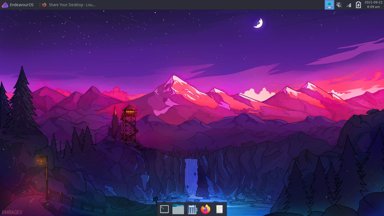Open the network signal indicator
The height and width of the screenshot is (216, 384).
coord(349,5)
